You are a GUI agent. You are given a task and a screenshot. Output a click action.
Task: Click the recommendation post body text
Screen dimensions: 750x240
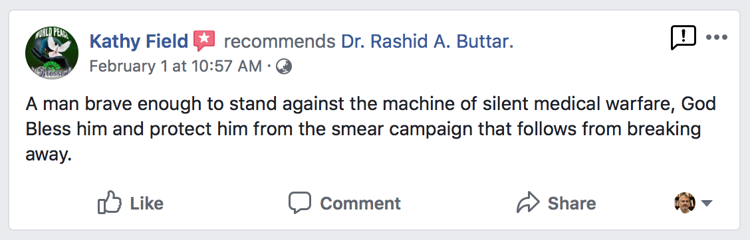(371, 129)
